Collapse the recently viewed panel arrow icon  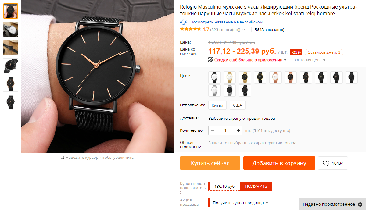(360, 204)
